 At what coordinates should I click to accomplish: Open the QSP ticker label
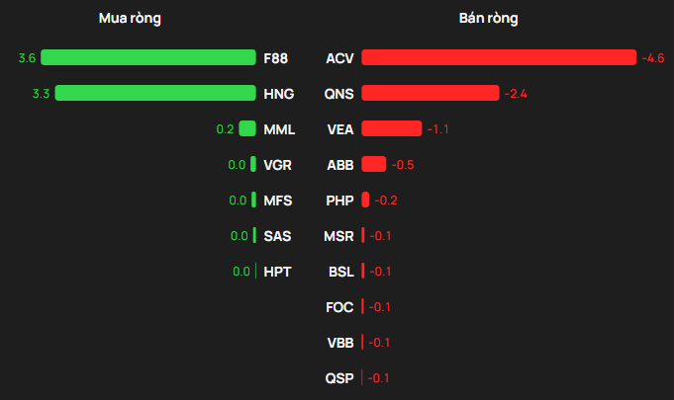coord(338,378)
